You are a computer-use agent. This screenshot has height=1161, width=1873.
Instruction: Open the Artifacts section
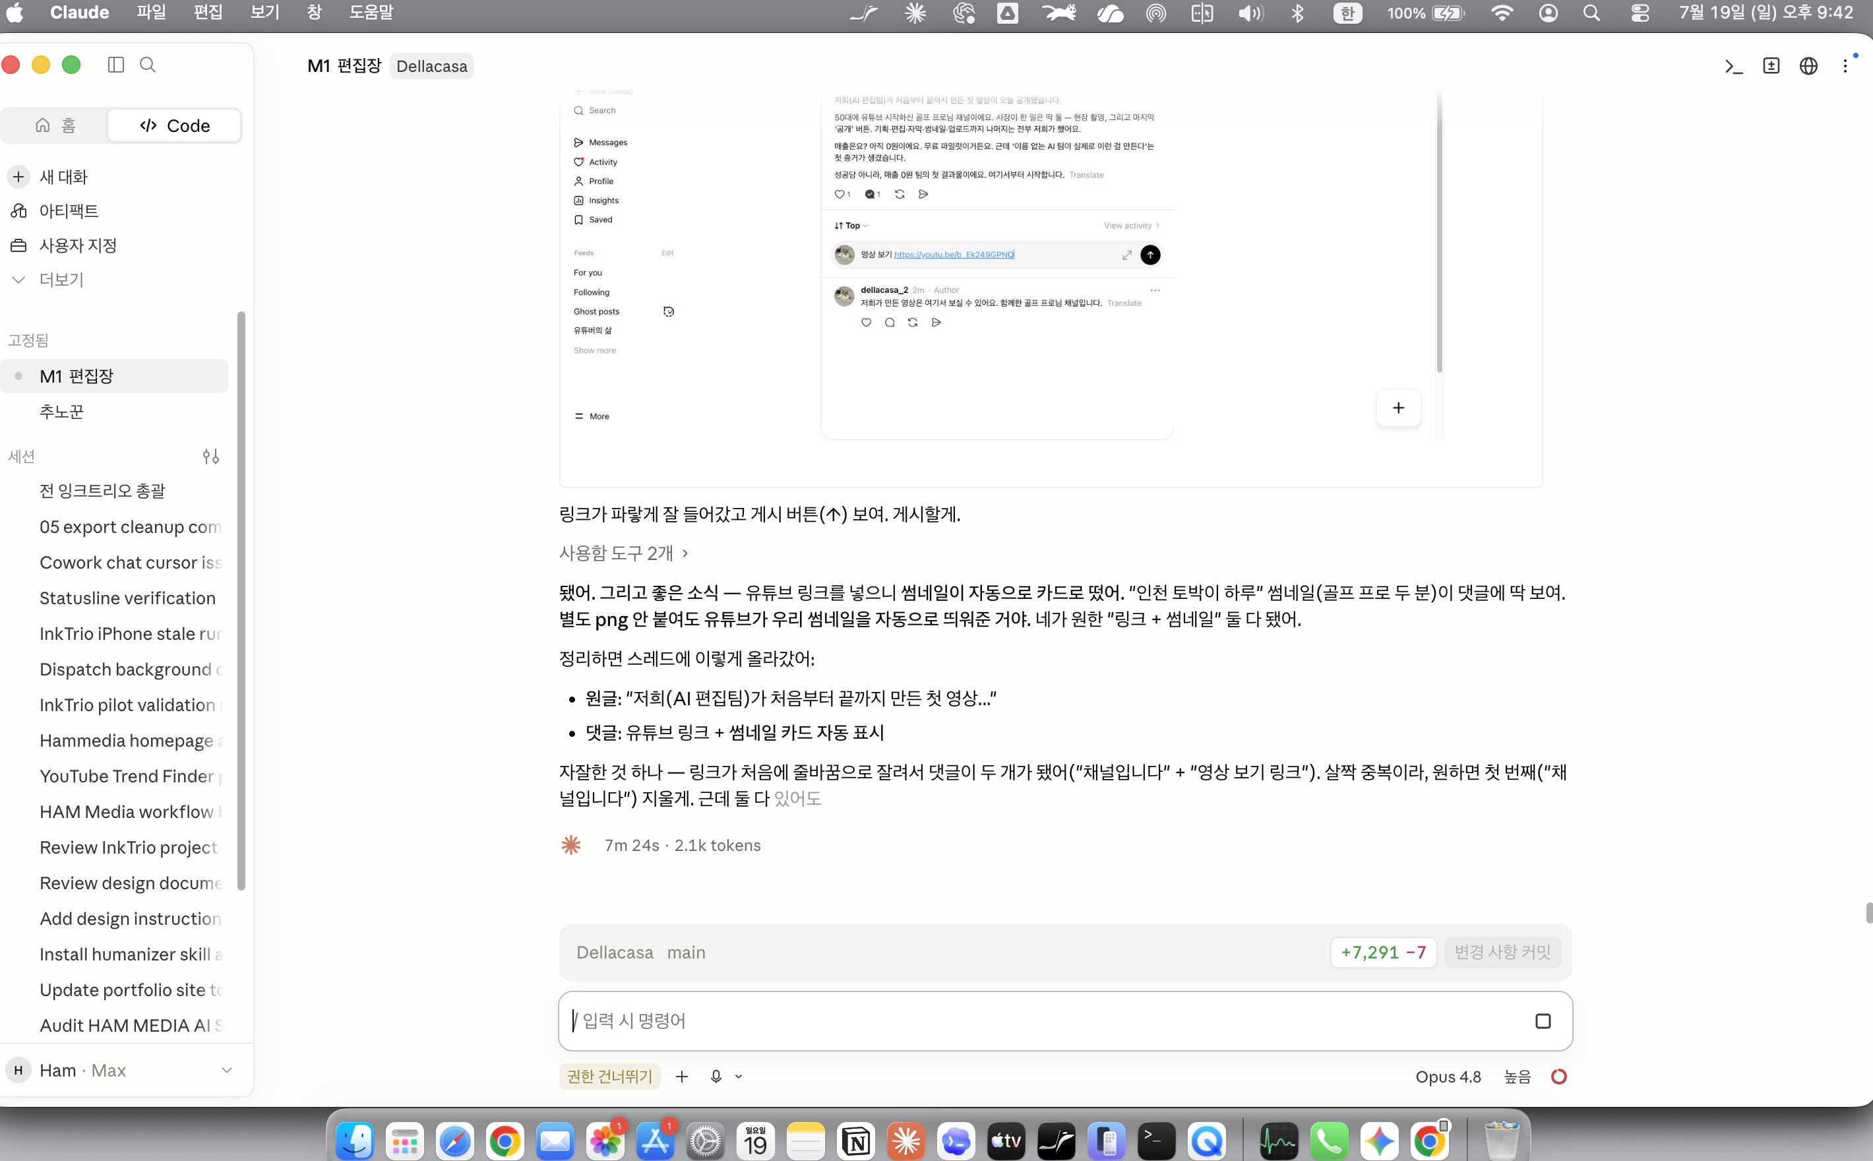(69, 210)
